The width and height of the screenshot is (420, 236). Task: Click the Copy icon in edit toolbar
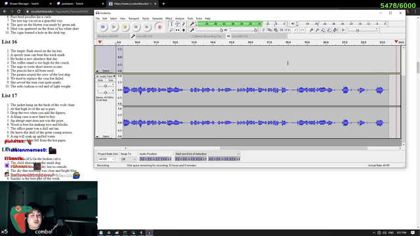point(270,30)
